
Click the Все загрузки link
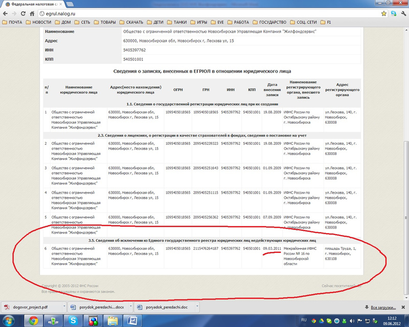pos(385,307)
